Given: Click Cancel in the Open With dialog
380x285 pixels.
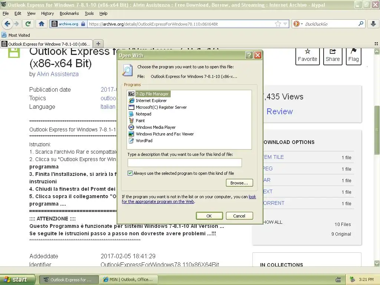Looking at the screenshot, I should [x=239, y=216].
